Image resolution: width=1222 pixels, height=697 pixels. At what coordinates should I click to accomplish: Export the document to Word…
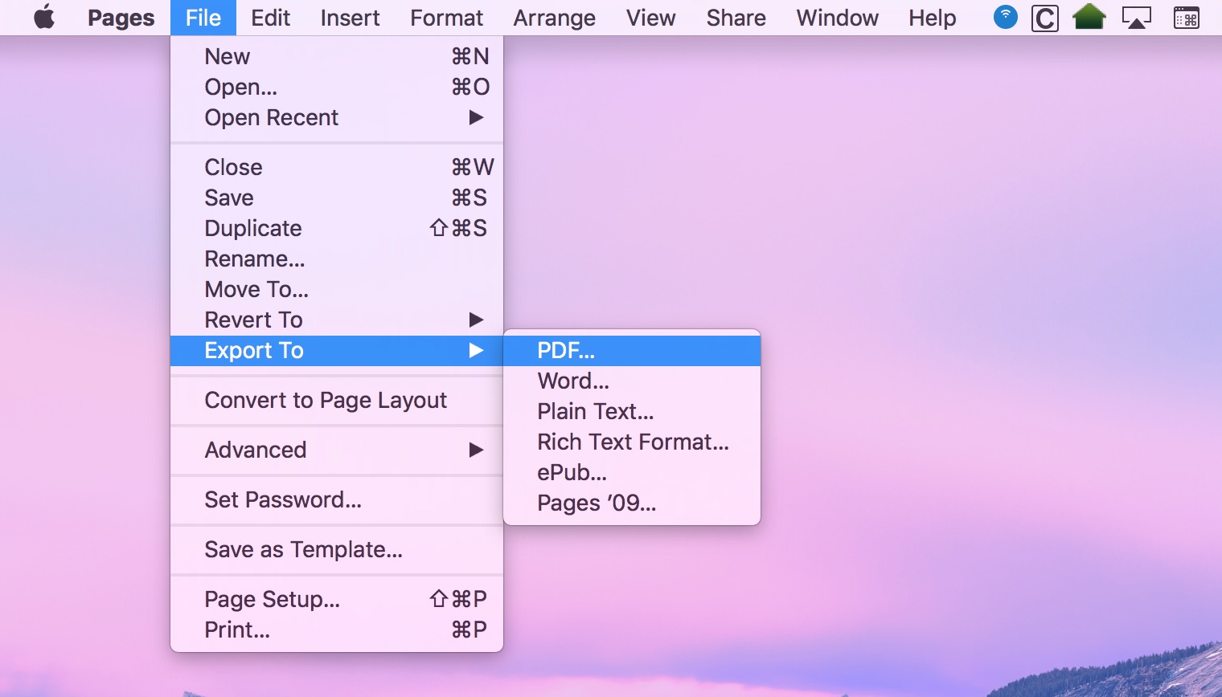point(632,381)
